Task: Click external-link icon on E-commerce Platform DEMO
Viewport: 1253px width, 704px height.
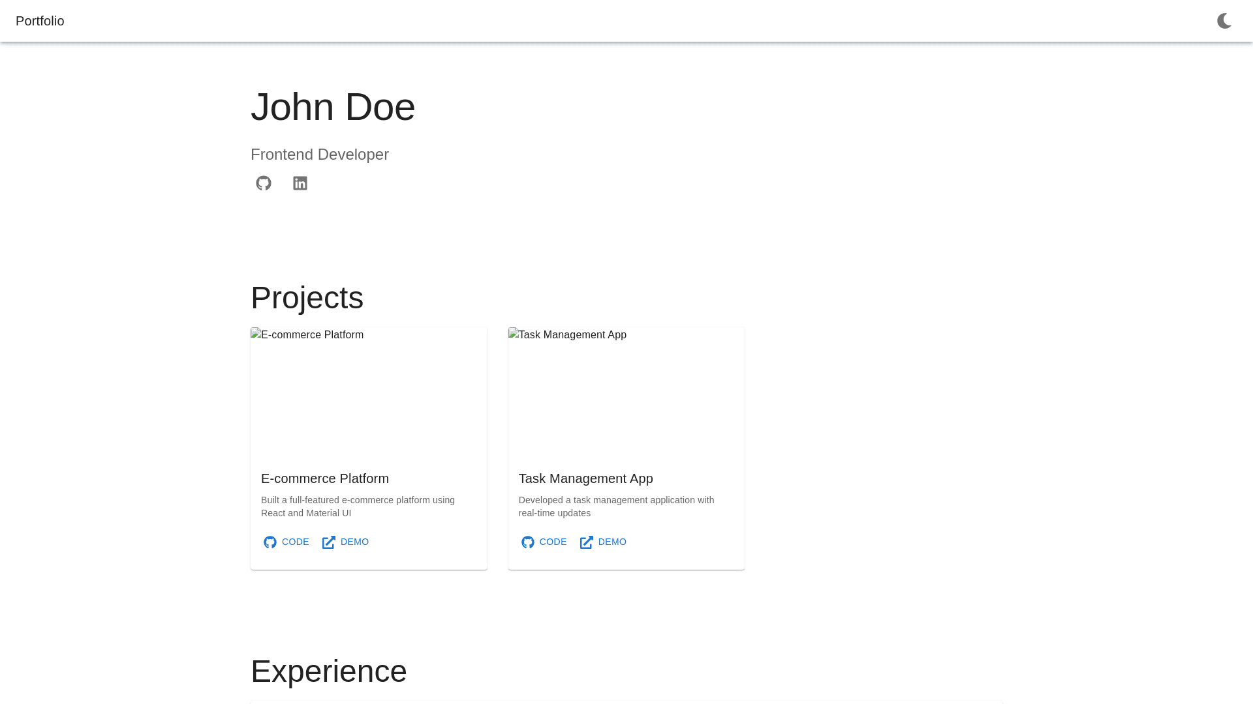Action: (x=329, y=542)
